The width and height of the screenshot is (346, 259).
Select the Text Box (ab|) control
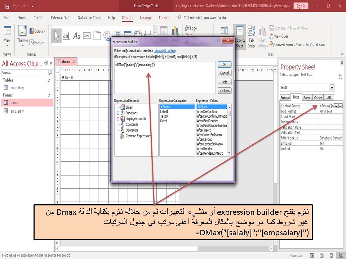(67, 36)
